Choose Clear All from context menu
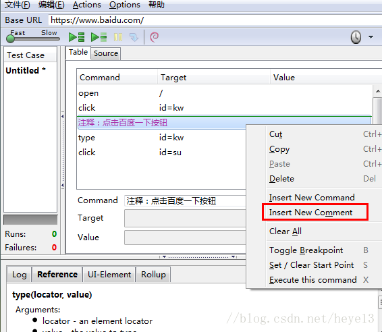This screenshot has height=332, width=382. [324, 231]
